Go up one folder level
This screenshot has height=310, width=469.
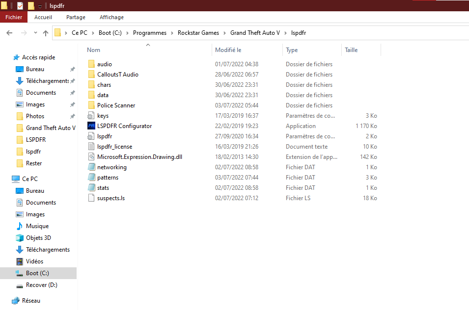pyautogui.click(x=46, y=33)
